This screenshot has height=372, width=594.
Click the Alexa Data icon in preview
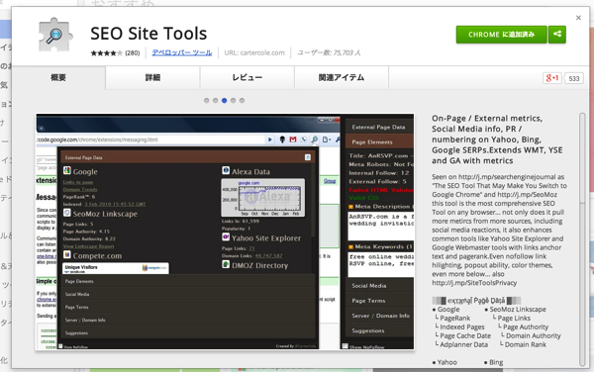(x=226, y=171)
